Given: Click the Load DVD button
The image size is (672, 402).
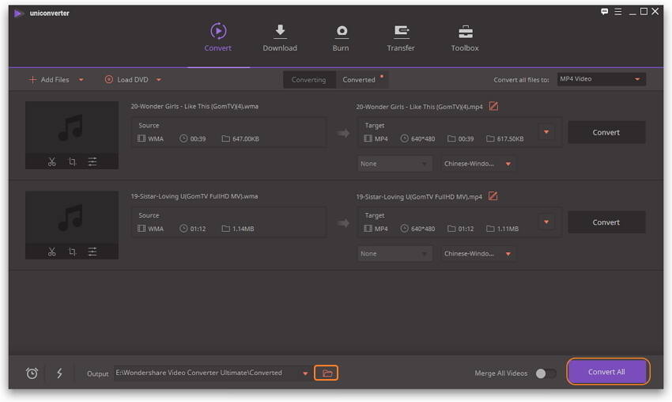Looking at the screenshot, I should [126, 80].
